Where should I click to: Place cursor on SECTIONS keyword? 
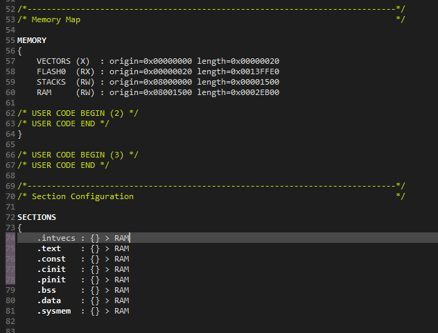point(37,217)
